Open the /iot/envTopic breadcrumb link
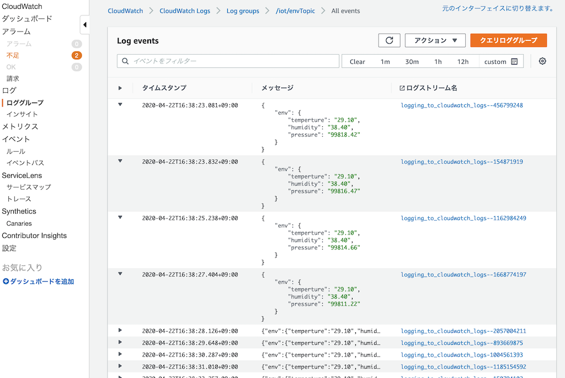 pos(296,11)
